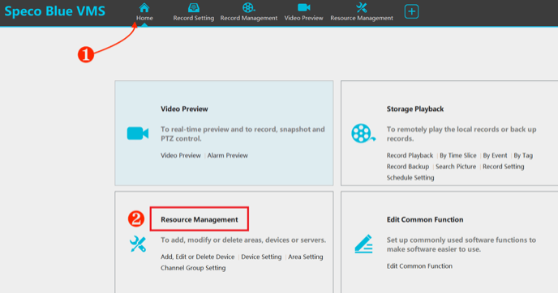Click the pencil icon in Edit Common Function card

pyautogui.click(x=363, y=244)
